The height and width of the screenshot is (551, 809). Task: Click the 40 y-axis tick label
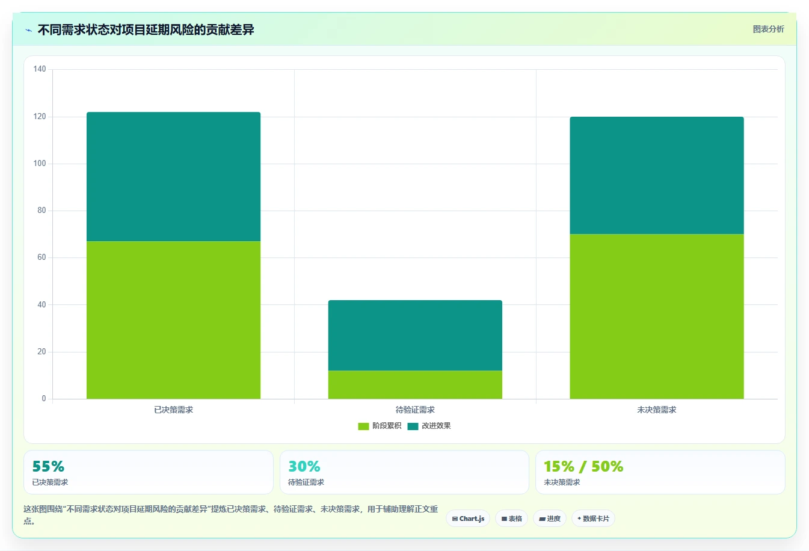(x=42, y=304)
